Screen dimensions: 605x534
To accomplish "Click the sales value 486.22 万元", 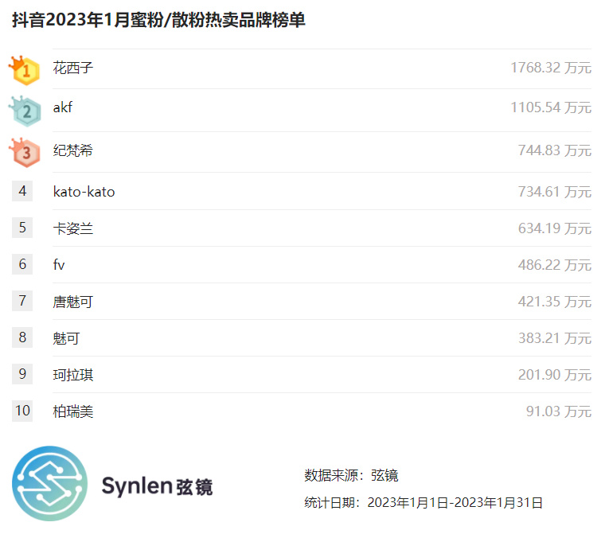I will [555, 265].
